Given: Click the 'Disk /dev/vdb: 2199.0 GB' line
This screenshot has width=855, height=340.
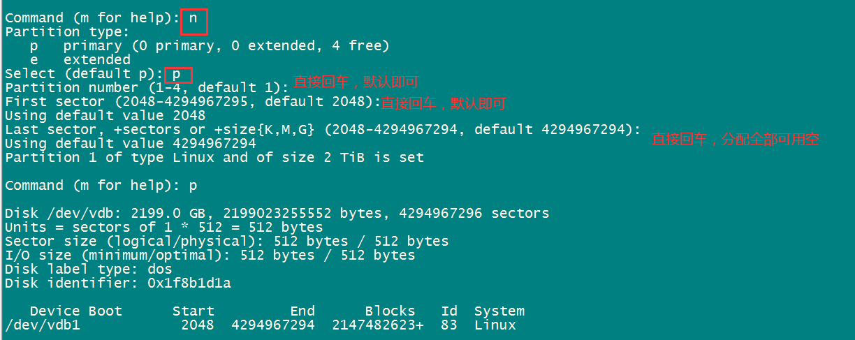Looking at the screenshot, I should click(277, 214).
